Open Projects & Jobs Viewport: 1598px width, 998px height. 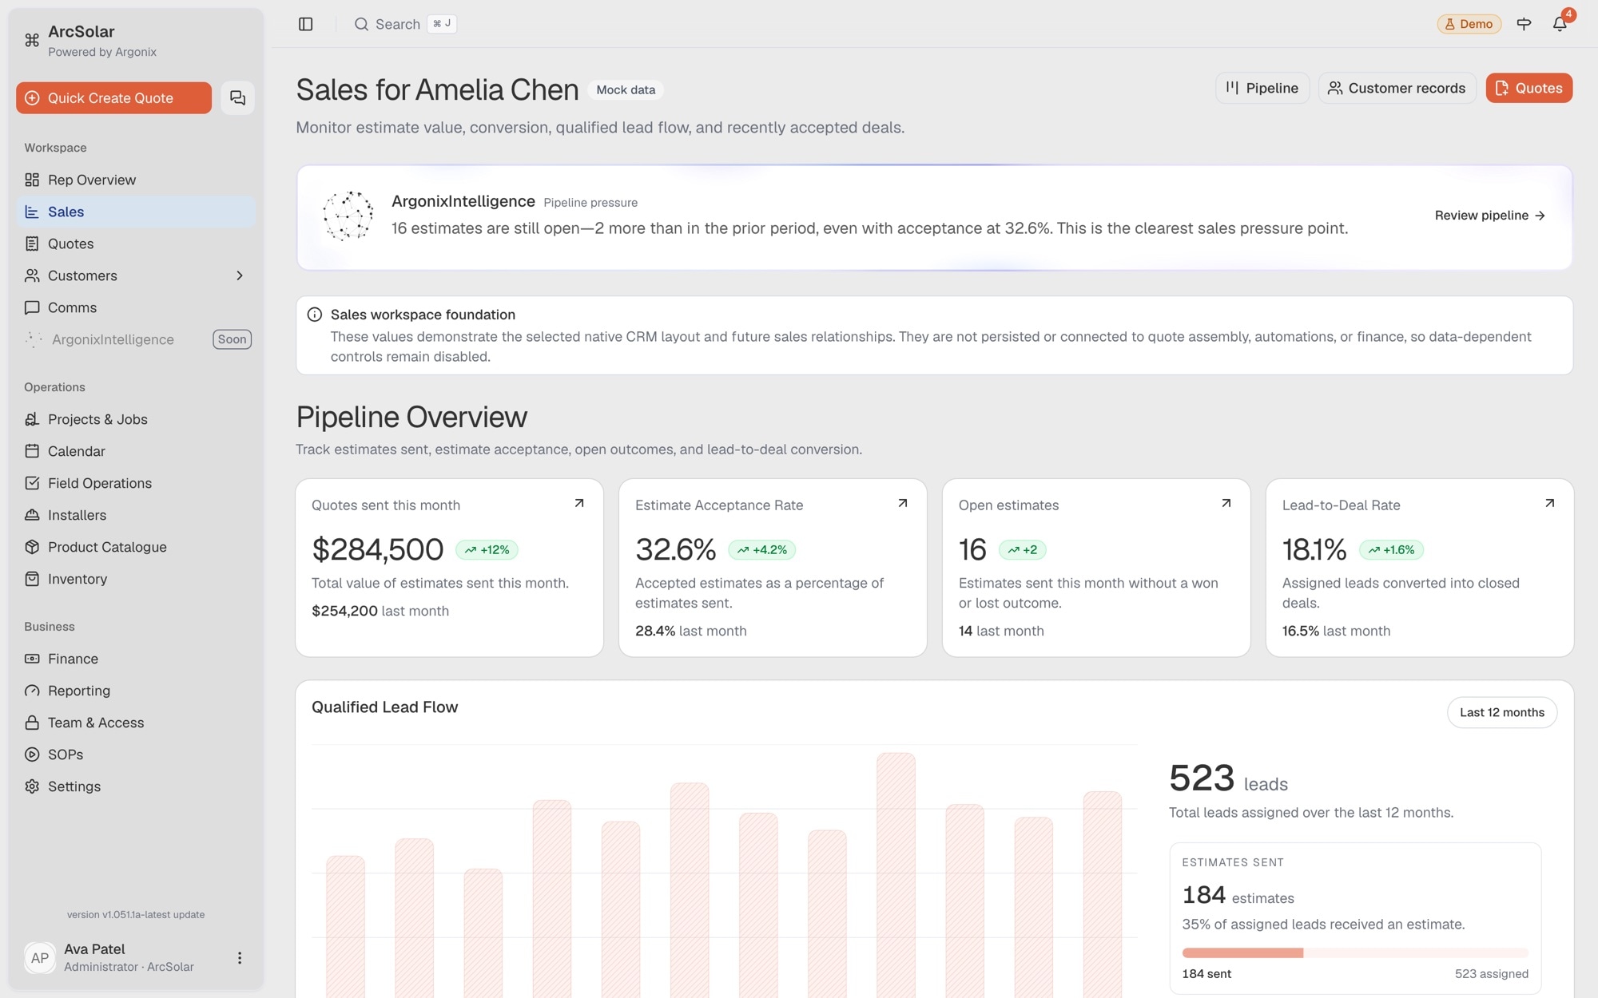(x=136, y=419)
